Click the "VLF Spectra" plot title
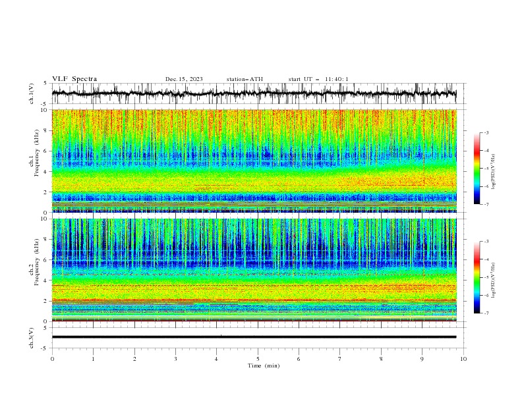This screenshot has height=403, width=522. (74, 79)
